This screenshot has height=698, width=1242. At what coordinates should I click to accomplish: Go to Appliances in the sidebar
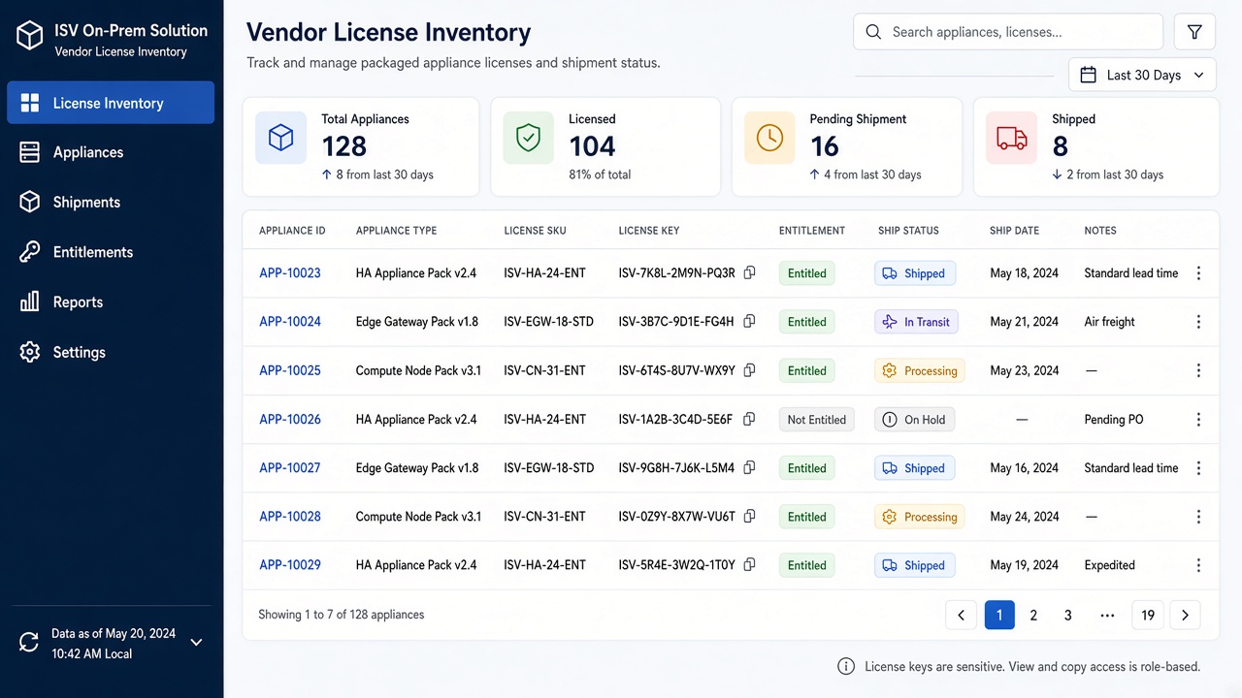coord(111,152)
